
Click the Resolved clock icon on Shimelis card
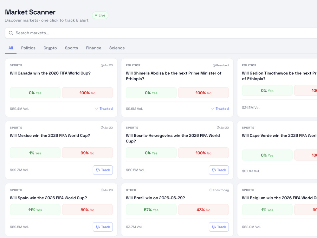tap(214, 65)
